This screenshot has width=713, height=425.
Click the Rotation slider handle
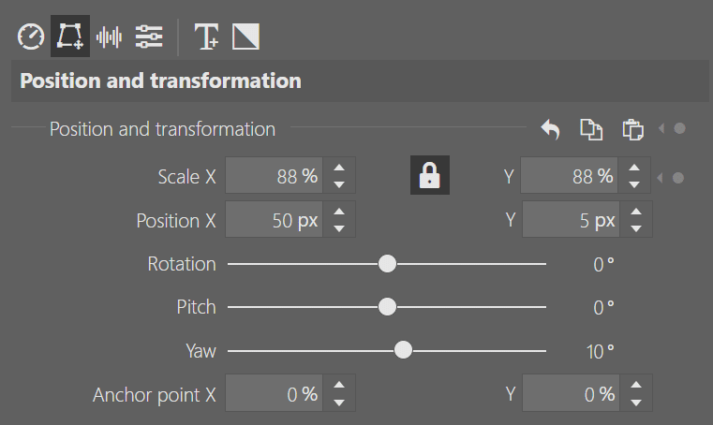pyautogui.click(x=387, y=264)
